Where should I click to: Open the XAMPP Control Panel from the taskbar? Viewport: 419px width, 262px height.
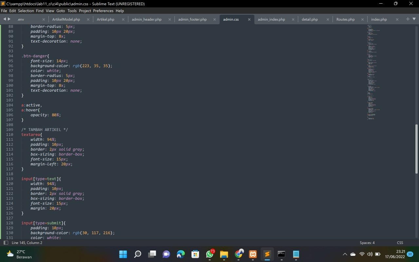click(253, 254)
